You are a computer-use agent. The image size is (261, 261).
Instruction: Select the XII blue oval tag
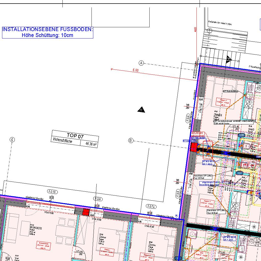[239, 173]
